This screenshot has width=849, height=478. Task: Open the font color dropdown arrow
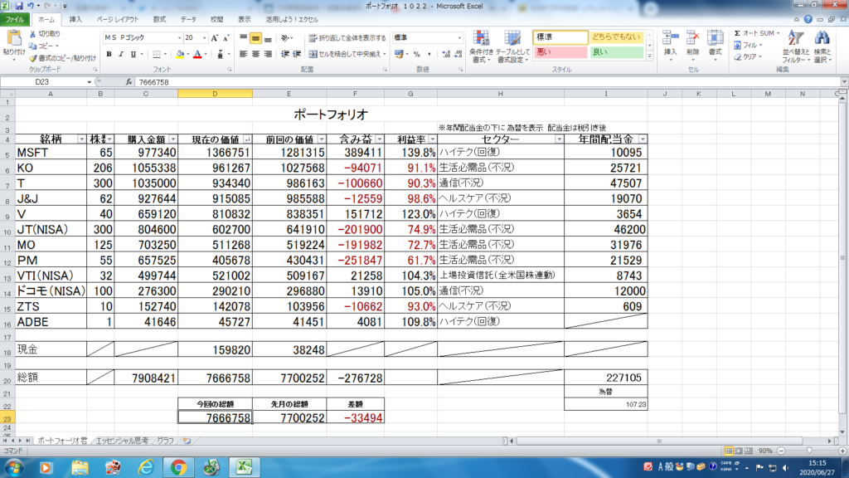tap(206, 54)
